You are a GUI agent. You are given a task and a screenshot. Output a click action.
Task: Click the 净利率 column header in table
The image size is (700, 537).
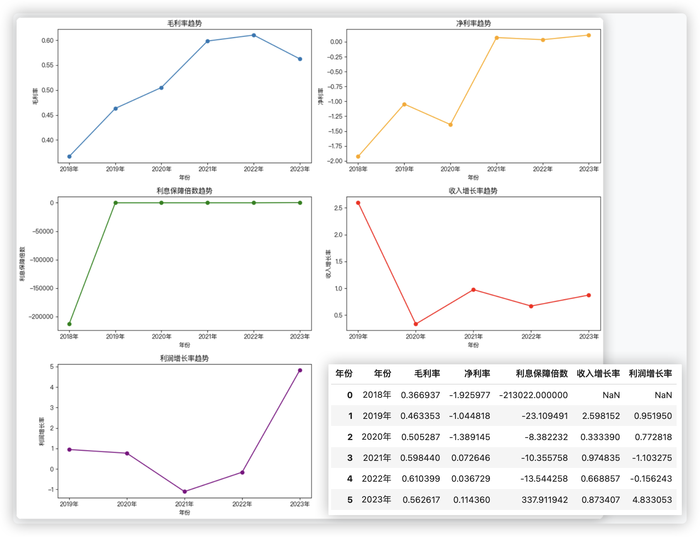(x=477, y=374)
